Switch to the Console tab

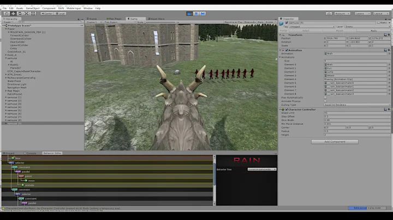pos(30,153)
